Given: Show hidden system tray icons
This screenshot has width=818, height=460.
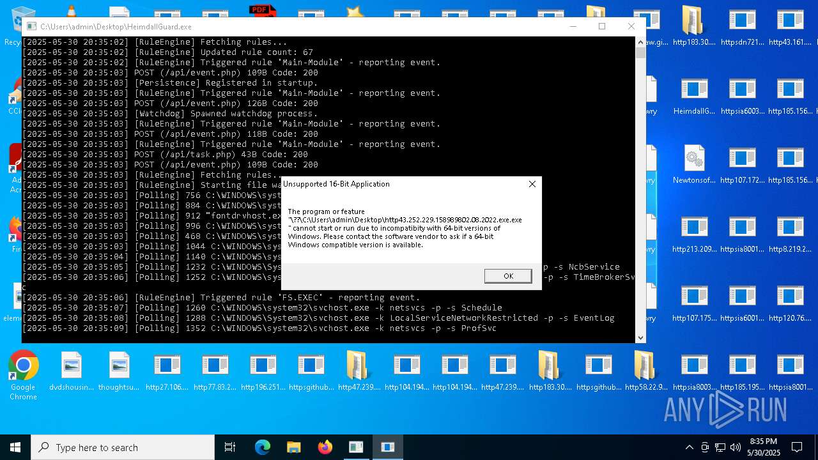Looking at the screenshot, I should coord(689,447).
